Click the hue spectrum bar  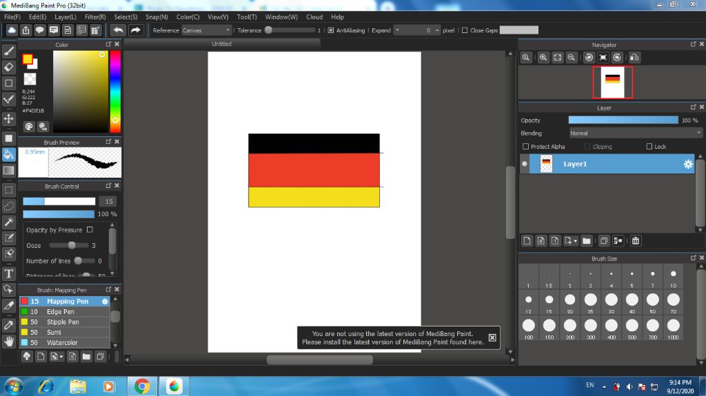click(x=115, y=92)
